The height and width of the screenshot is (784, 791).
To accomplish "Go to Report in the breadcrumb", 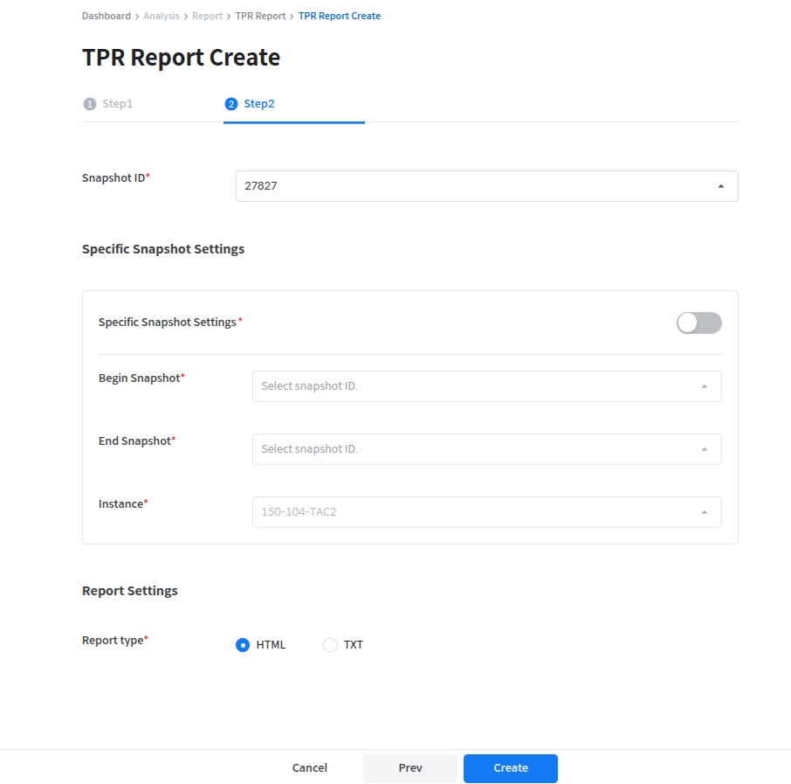I will click(x=207, y=16).
